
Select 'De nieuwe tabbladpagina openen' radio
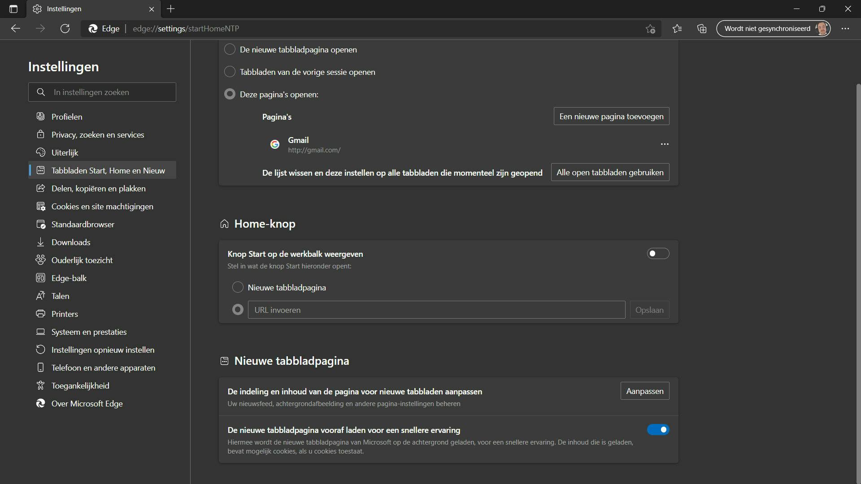coord(230,49)
